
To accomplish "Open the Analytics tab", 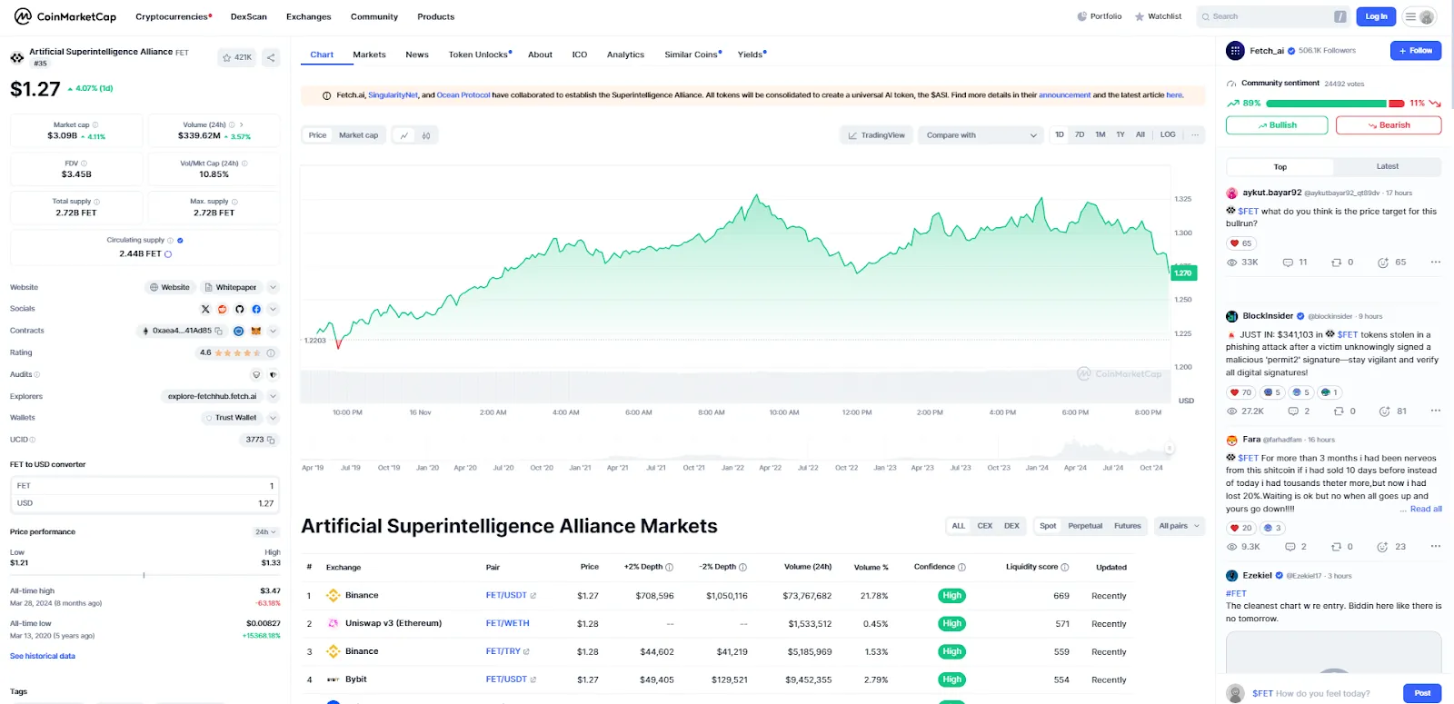I will (625, 55).
